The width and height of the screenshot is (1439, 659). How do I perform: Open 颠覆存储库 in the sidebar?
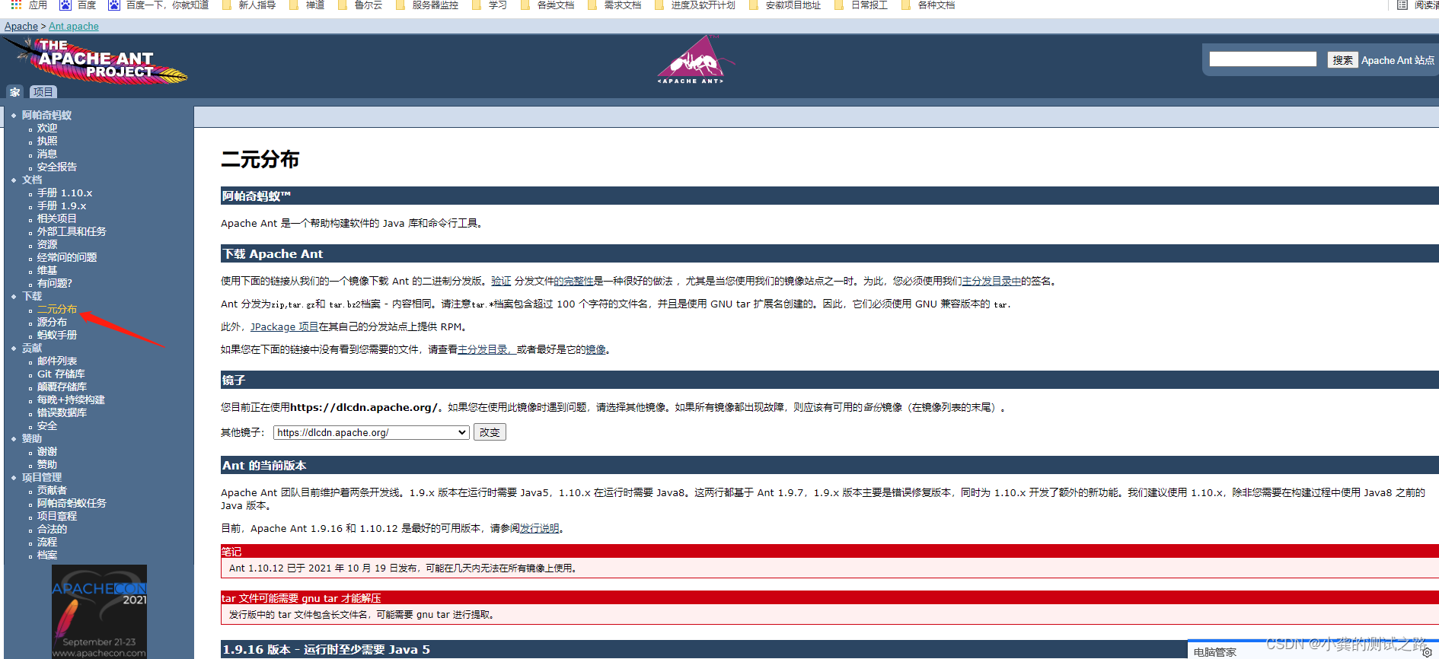62,387
